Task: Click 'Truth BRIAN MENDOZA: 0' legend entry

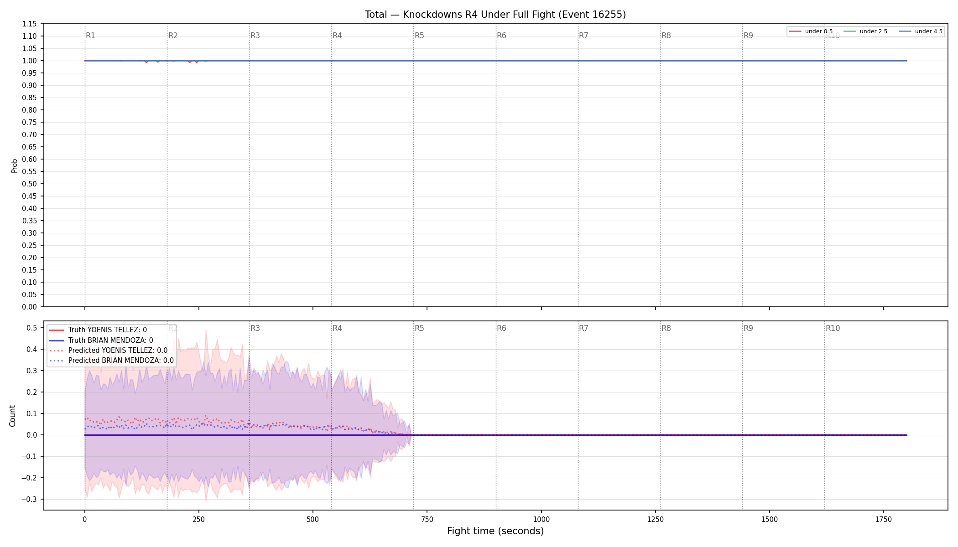Action: (101, 341)
